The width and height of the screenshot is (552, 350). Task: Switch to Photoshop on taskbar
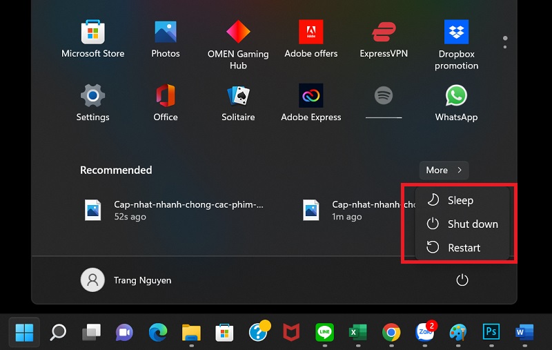coord(491,332)
